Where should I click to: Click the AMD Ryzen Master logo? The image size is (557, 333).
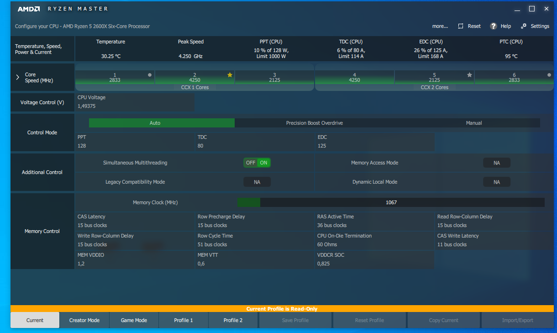[x=63, y=9]
